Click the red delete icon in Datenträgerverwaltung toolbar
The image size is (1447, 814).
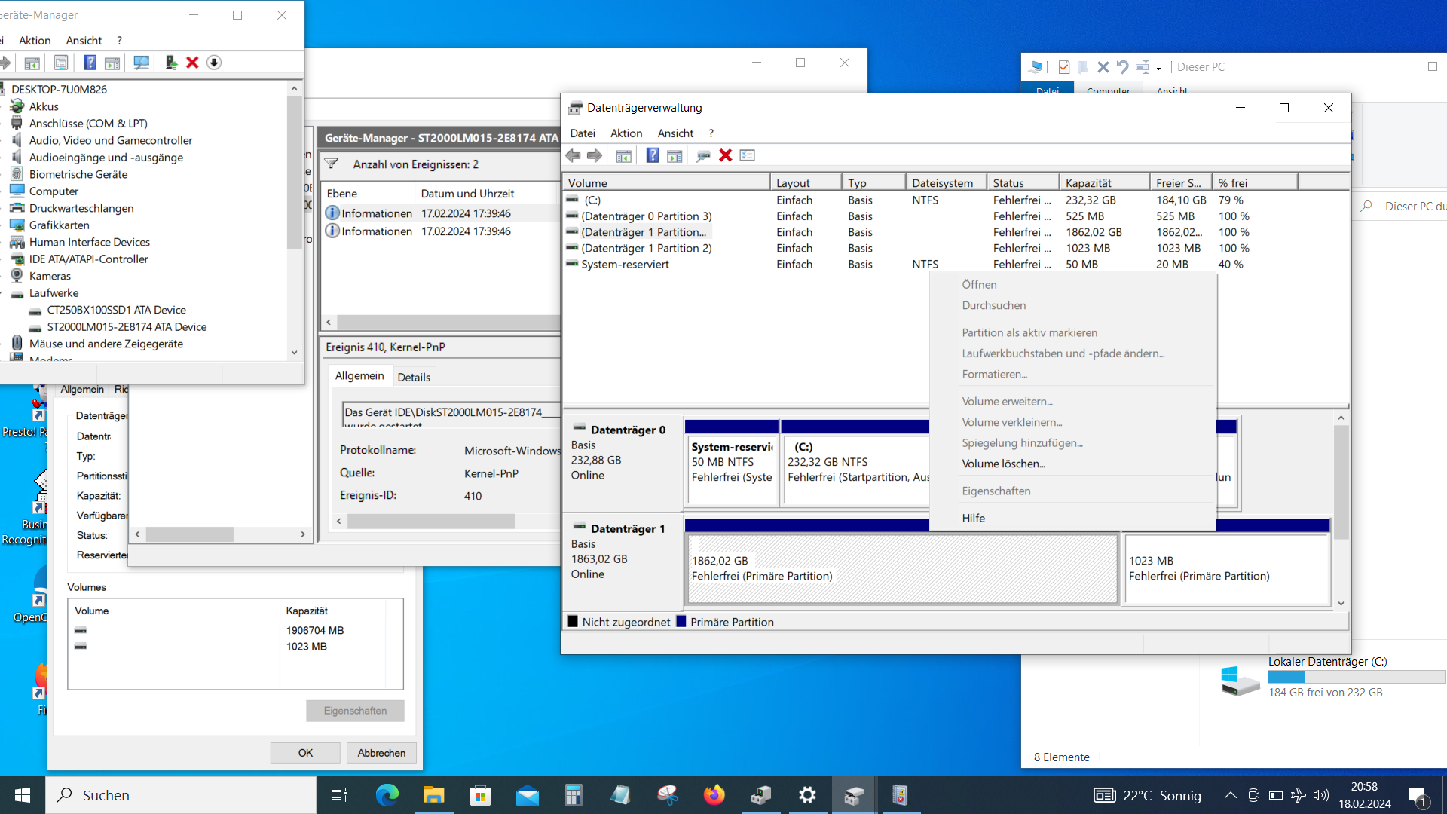(725, 155)
